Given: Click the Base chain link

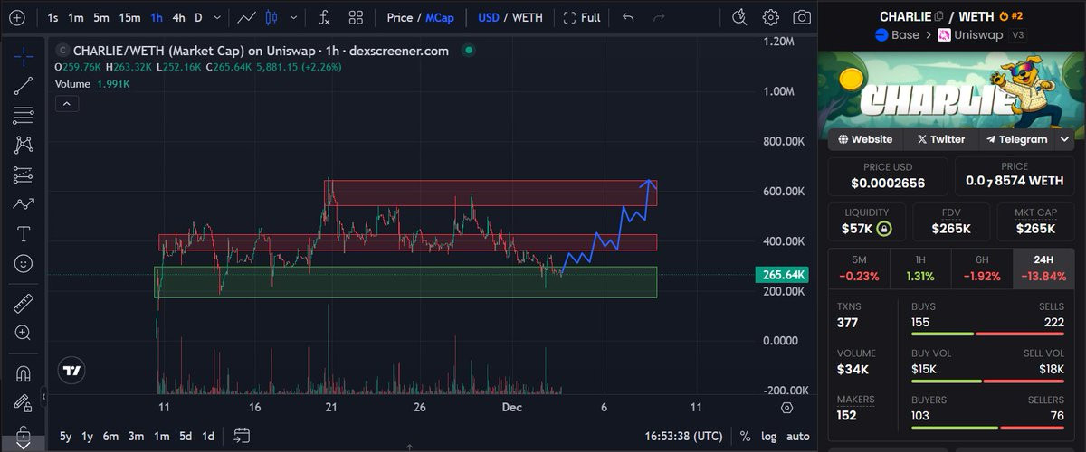Looking at the screenshot, I should 897,35.
